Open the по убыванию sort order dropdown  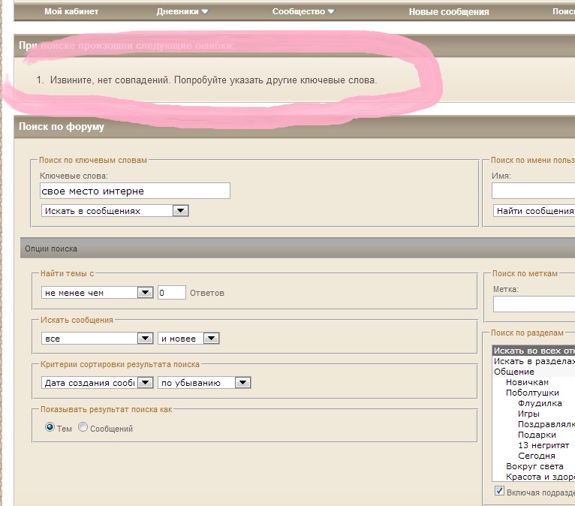(x=242, y=383)
